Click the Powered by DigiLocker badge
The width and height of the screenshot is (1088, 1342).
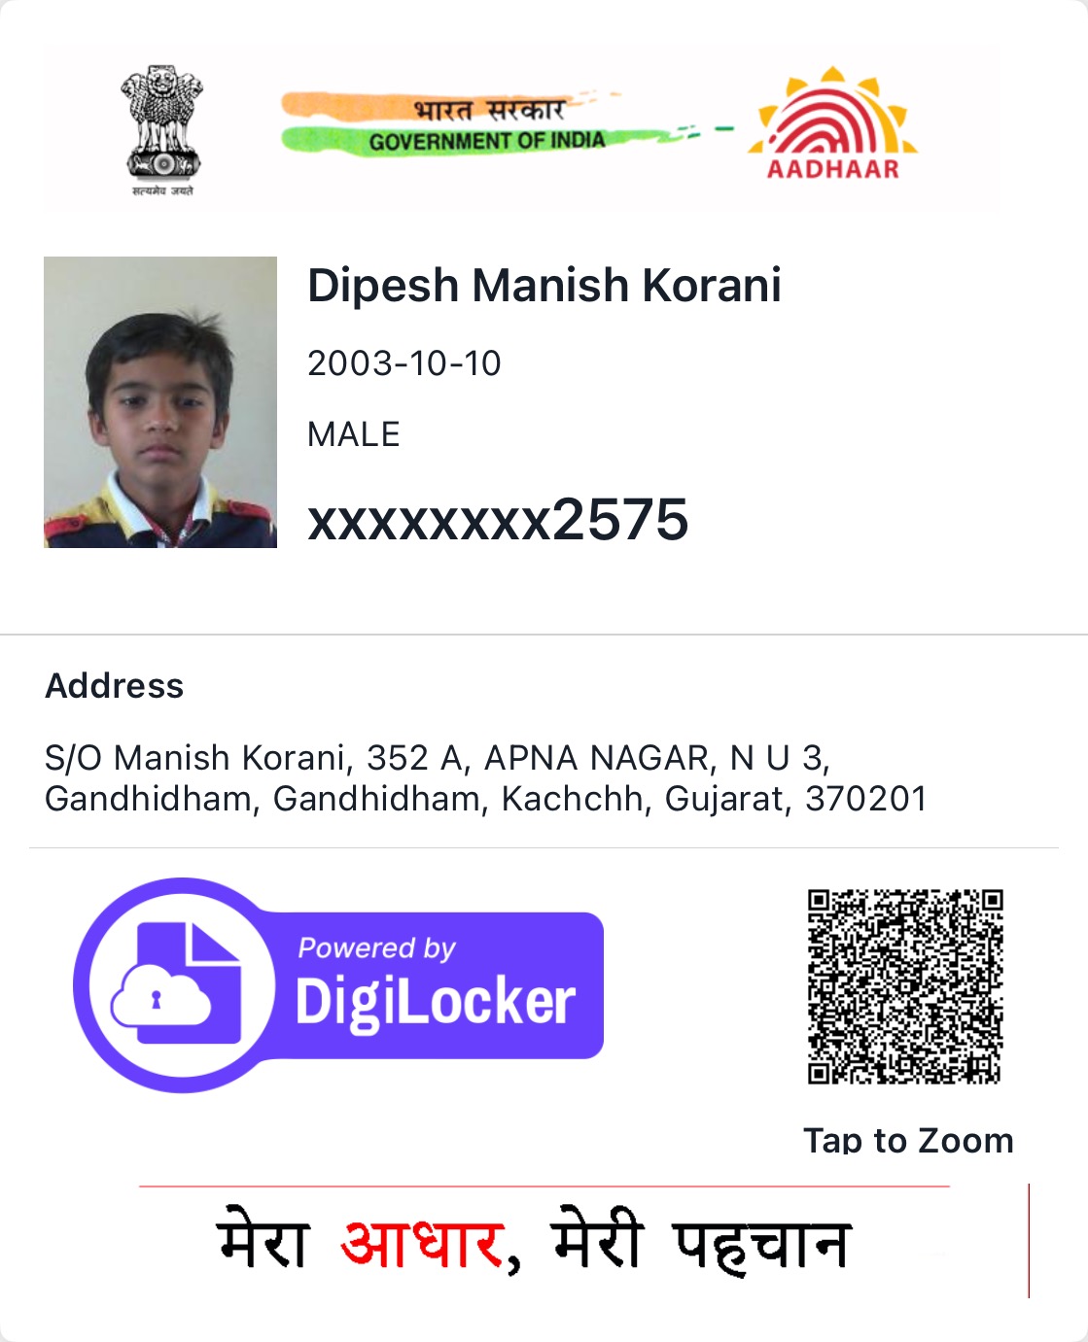click(338, 984)
